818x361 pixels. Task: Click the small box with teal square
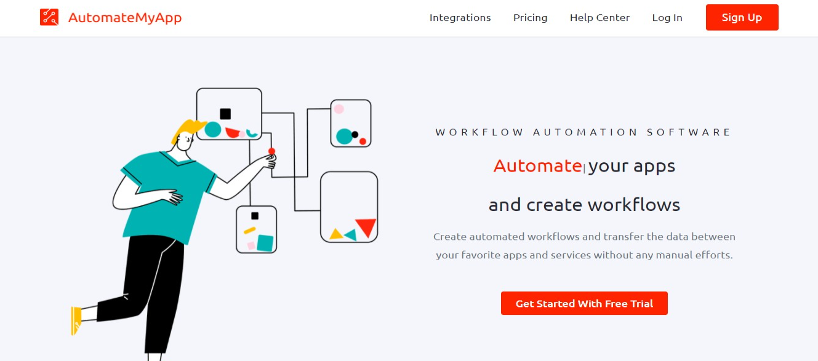pos(257,229)
